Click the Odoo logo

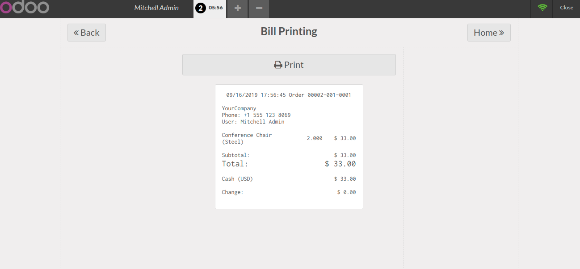[x=25, y=8]
